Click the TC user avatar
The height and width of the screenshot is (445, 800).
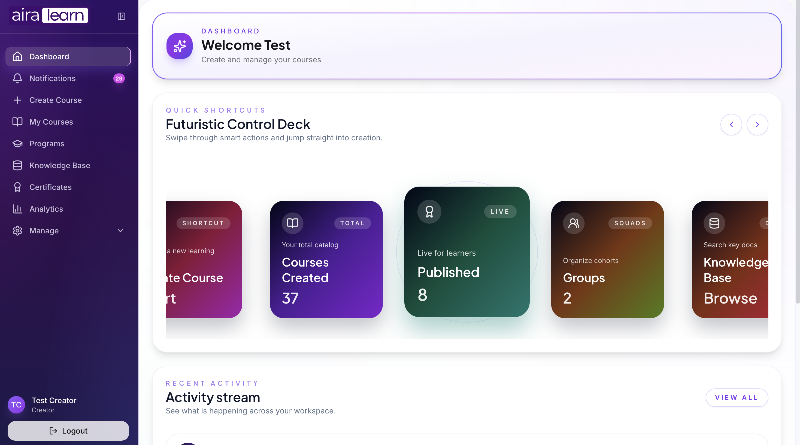pos(16,404)
